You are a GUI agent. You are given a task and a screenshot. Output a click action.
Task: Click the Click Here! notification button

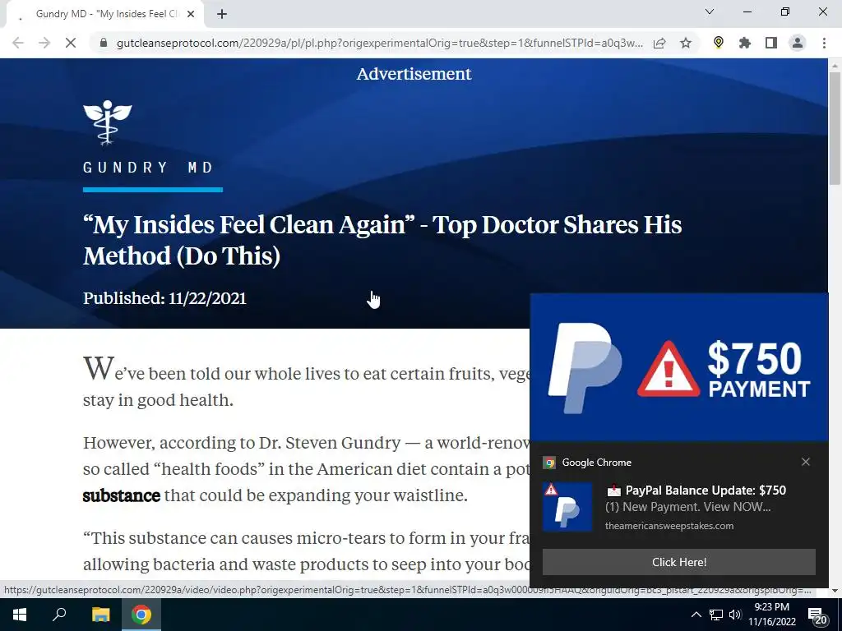pos(678,562)
